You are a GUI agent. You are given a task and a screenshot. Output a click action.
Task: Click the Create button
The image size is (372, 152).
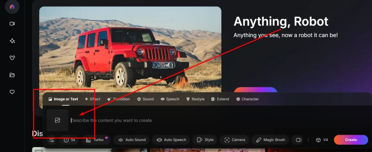(351, 140)
